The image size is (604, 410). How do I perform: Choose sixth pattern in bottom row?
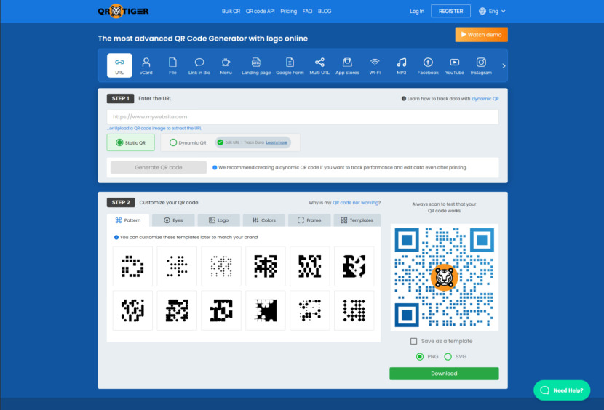354,310
